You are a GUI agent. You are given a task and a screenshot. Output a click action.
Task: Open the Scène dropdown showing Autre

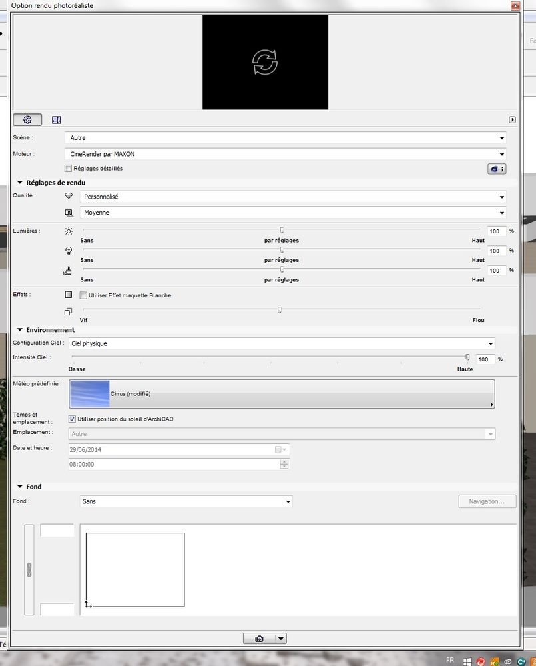click(x=286, y=137)
